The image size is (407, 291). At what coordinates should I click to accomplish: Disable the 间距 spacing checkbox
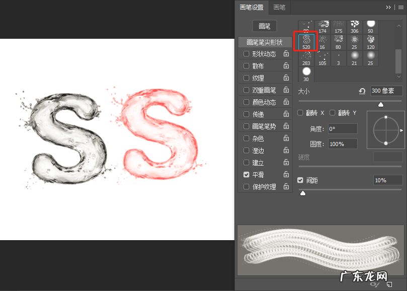click(300, 180)
